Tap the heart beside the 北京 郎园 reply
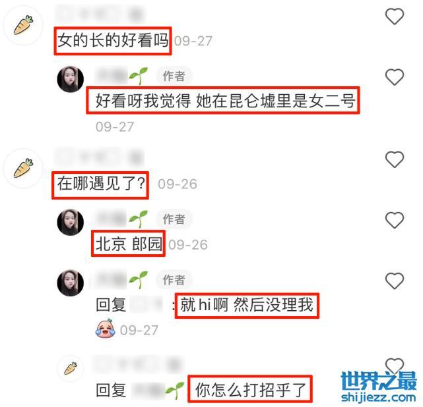Image resolution: width=423 pixels, height=407 pixels. [x=395, y=220]
